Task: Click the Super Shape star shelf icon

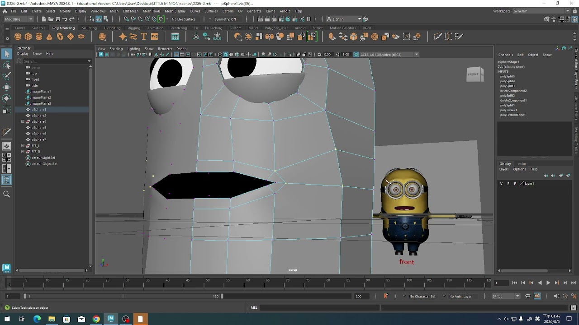Action: click(x=123, y=37)
